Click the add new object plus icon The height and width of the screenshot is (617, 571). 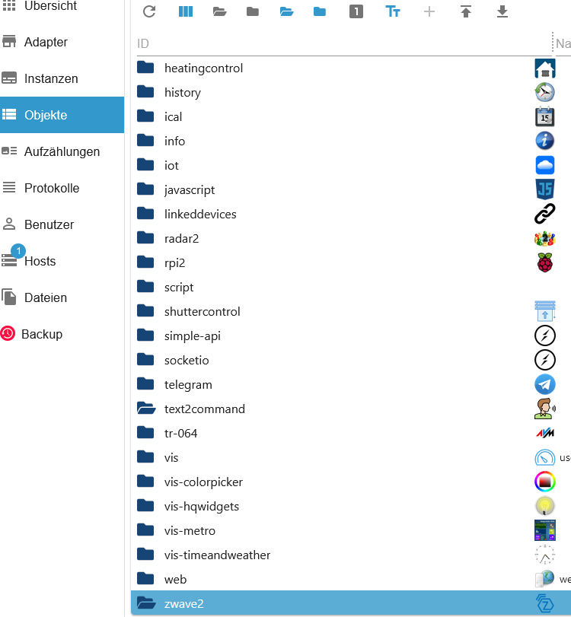tap(429, 11)
